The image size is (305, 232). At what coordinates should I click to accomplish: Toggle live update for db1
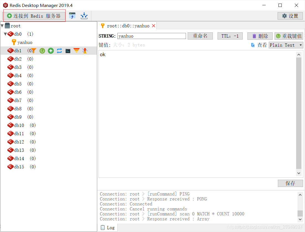click(59, 51)
